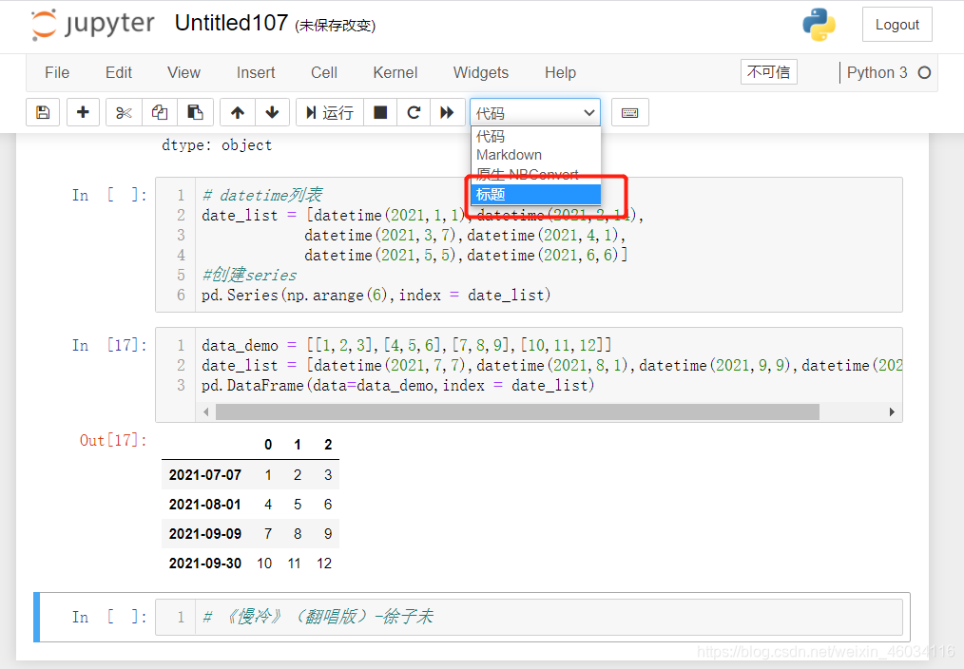
Task: Move selected cell down arrow
Action: 272,112
